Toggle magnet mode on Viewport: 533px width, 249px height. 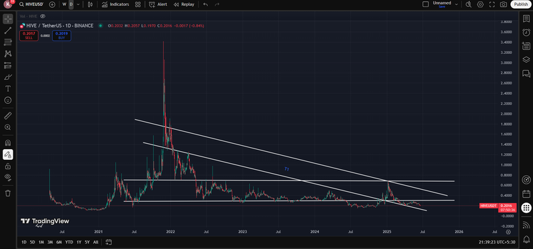point(7,142)
